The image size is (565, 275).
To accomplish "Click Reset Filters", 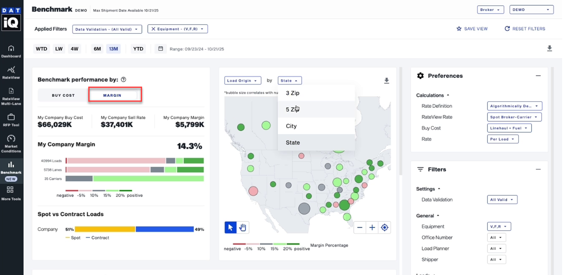I will point(525,29).
